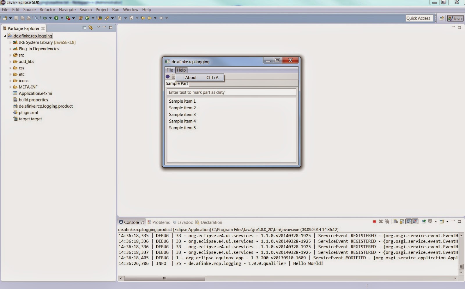Choose About in the Help menu
This screenshot has height=289, width=465.
point(200,78)
